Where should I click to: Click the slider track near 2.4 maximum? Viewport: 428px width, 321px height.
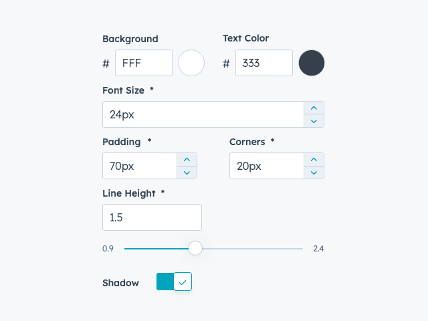(298, 249)
